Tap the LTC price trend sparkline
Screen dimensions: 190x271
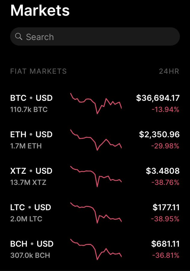click(96, 213)
